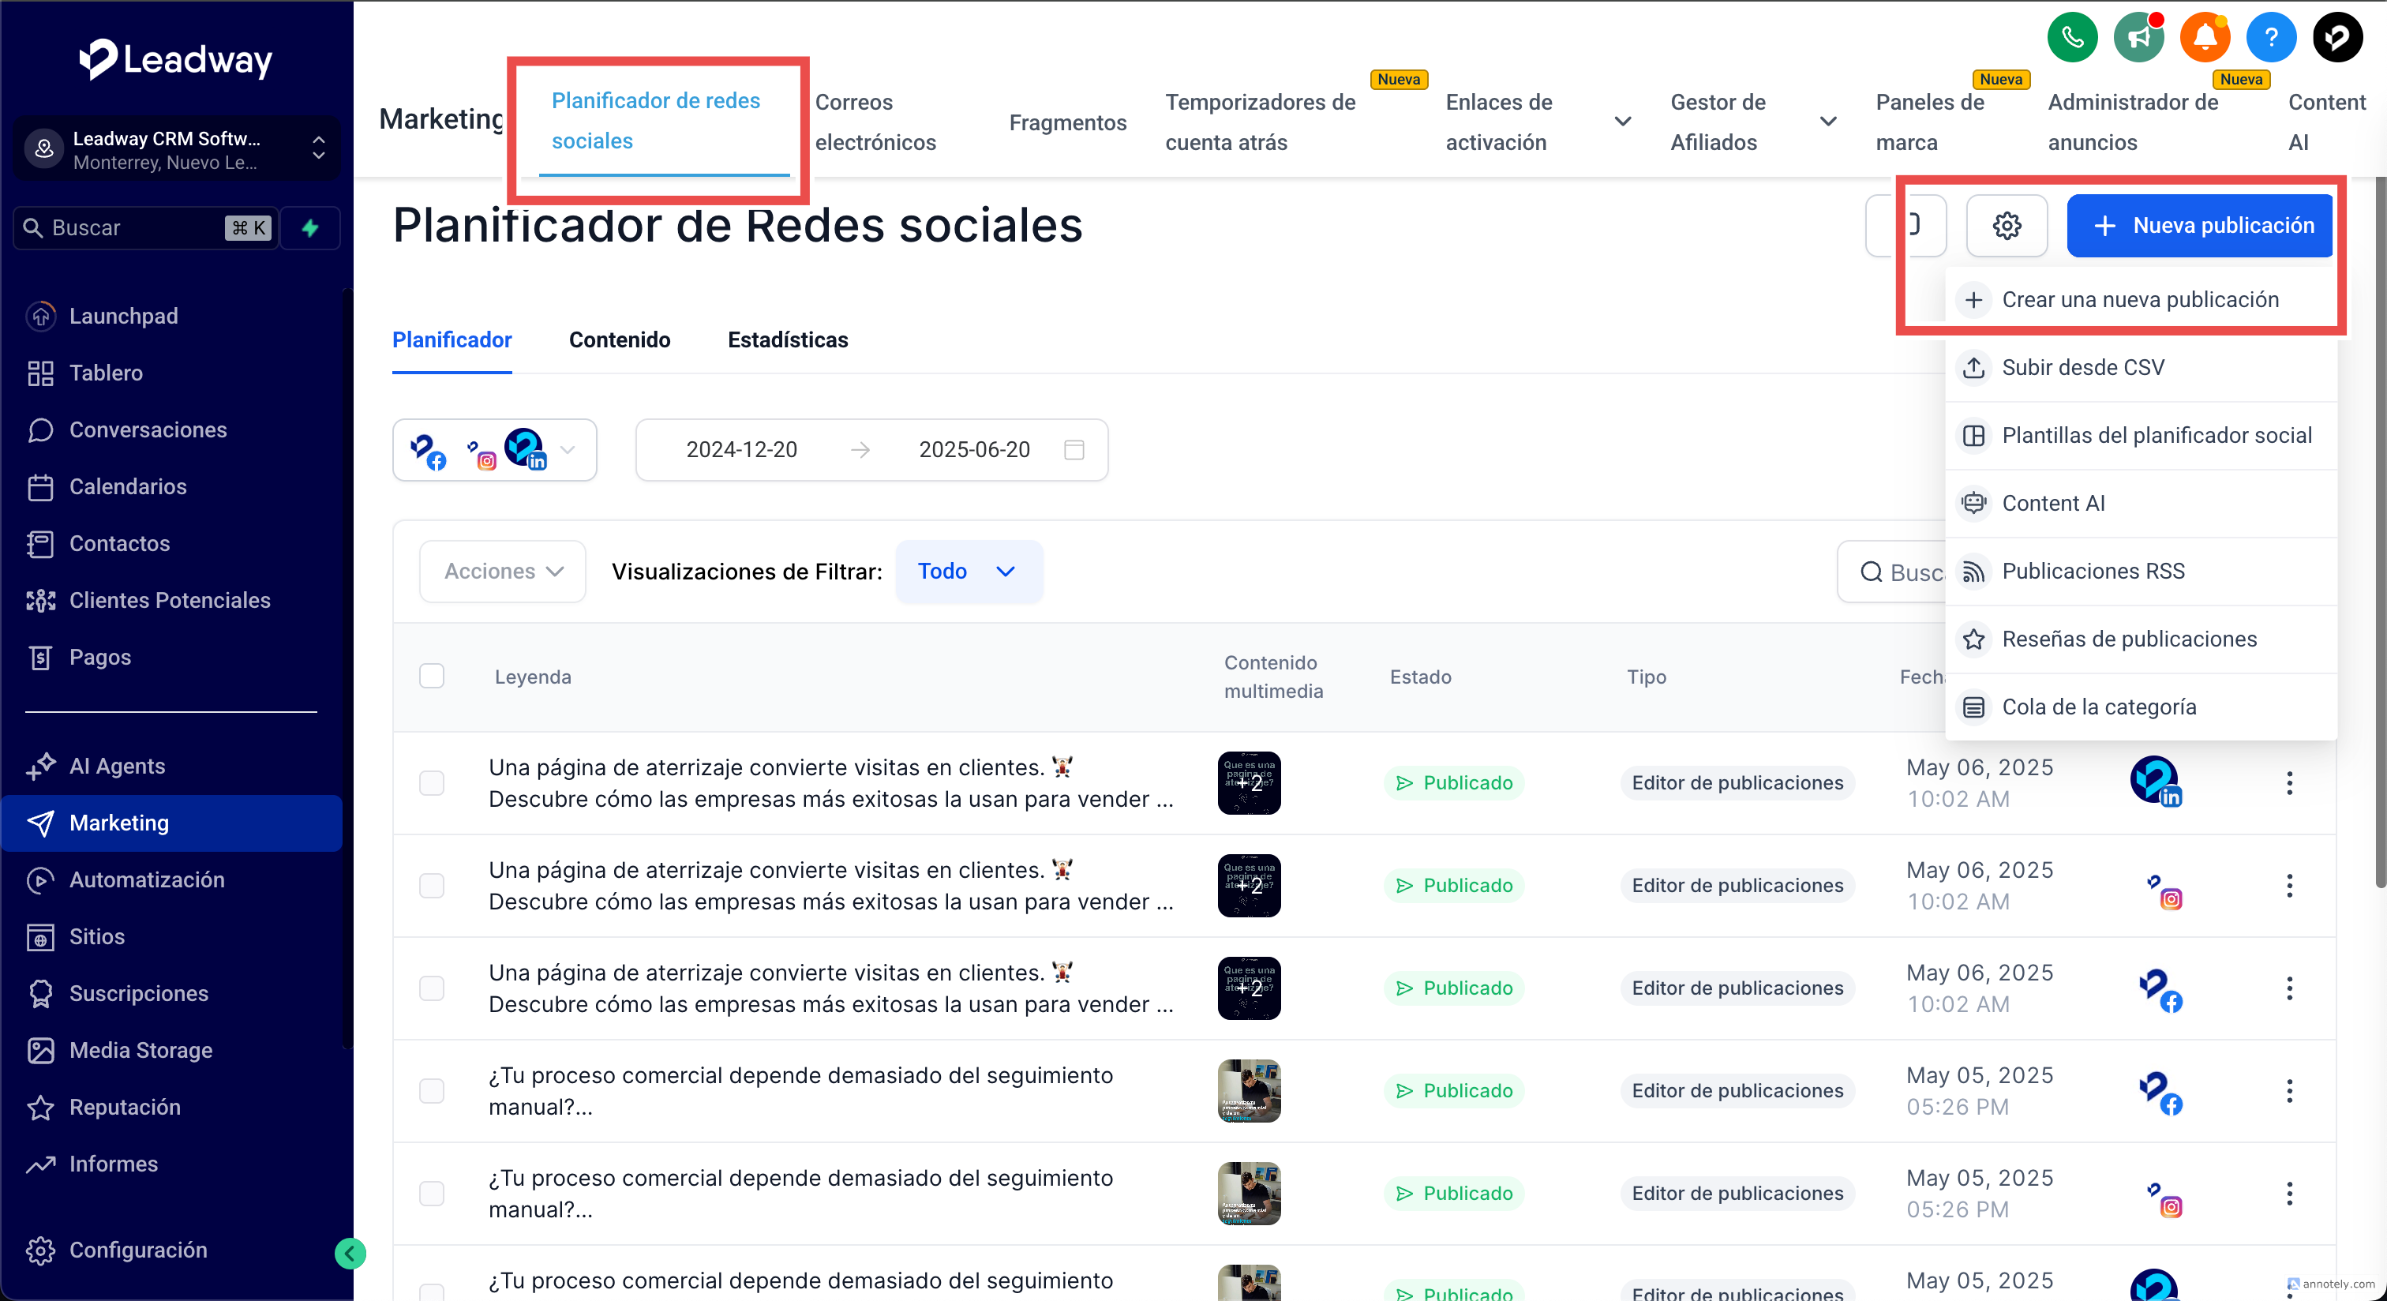Open planner settings gear icon
Screen dimensions: 2387x1301
coord(2007,225)
